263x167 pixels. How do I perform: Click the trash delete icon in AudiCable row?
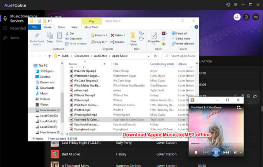click(x=248, y=96)
